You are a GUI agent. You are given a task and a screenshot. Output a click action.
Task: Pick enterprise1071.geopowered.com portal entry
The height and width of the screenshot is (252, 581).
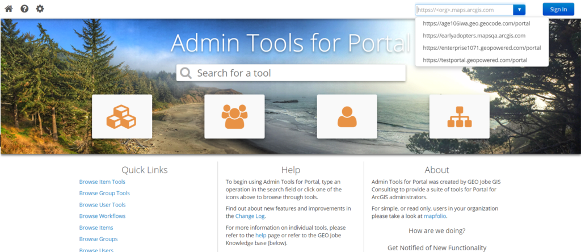click(x=481, y=48)
